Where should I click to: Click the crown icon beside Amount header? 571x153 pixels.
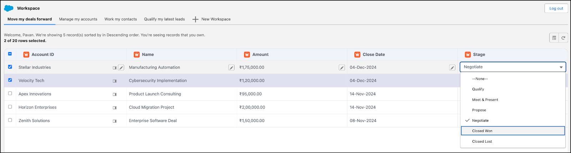247,54
